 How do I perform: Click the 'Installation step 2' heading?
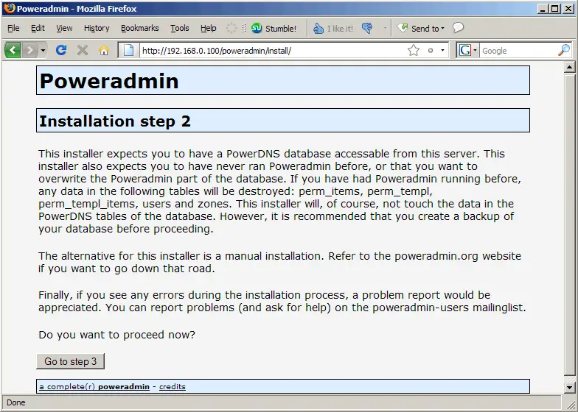pyautogui.click(x=115, y=121)
